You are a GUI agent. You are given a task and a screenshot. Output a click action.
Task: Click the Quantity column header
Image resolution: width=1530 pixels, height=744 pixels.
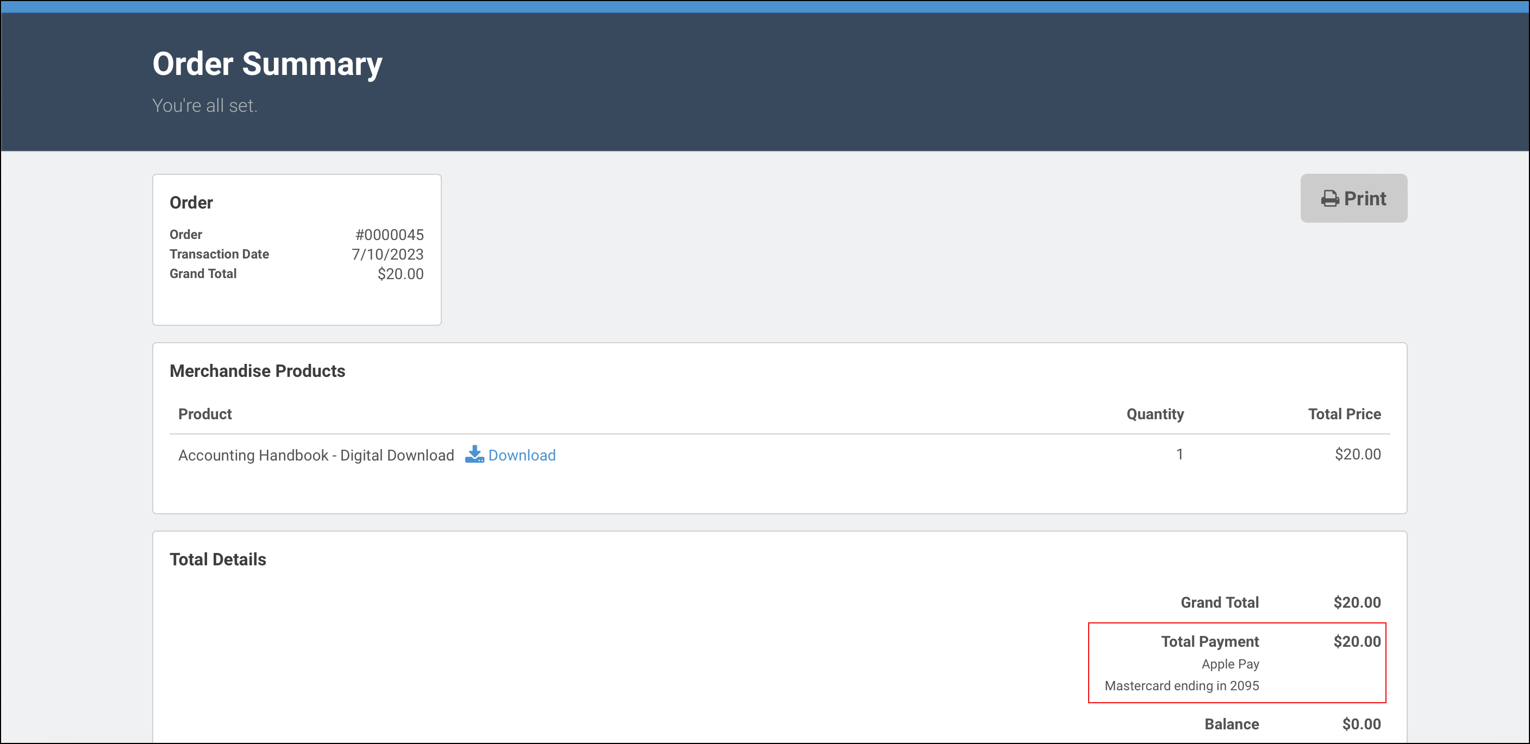(x=1154, y=414)
